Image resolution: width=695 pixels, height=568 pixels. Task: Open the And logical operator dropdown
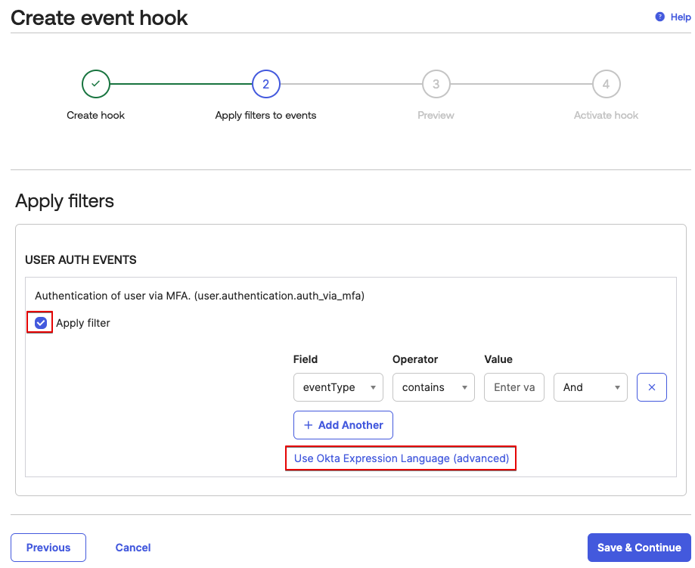click(591, 387)
